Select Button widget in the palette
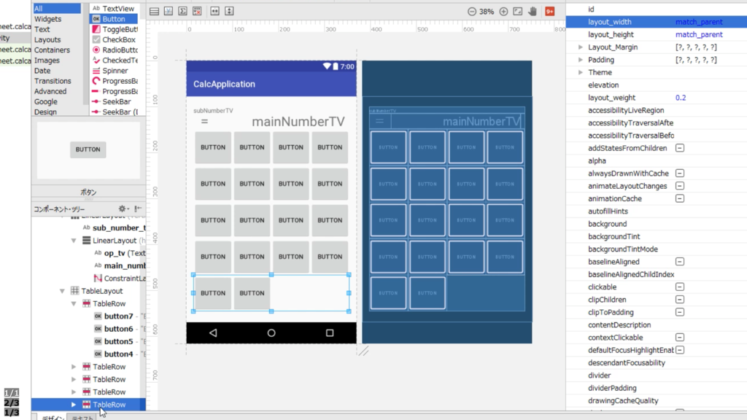747x420 pixels. [114, 19]
